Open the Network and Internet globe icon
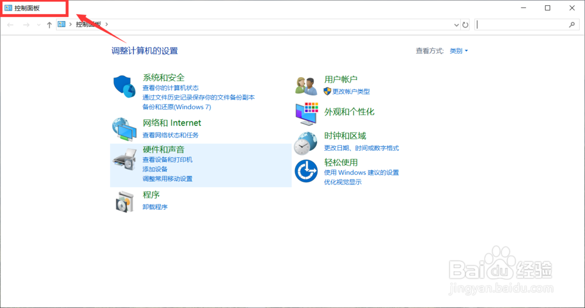Screen dimensions: 585x308 pyautogui.click(x=124, y=129)
